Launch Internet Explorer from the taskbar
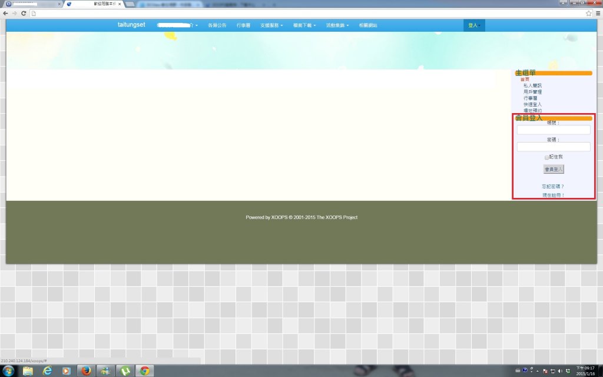 47,371
